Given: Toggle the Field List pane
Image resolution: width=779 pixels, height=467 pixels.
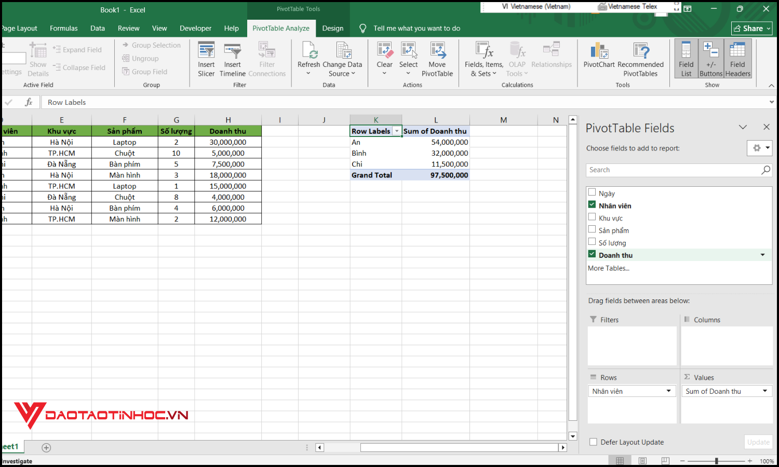Looking at the screenshot, I should pos(686,58).
